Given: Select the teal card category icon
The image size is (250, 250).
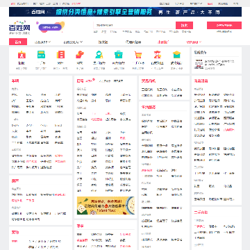Looking at the screenshot, I should [x=41, y=55].
